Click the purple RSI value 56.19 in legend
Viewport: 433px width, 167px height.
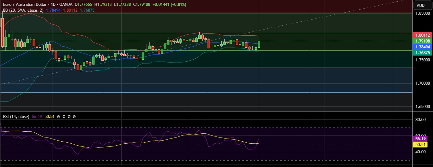click(x=37, y=117)
